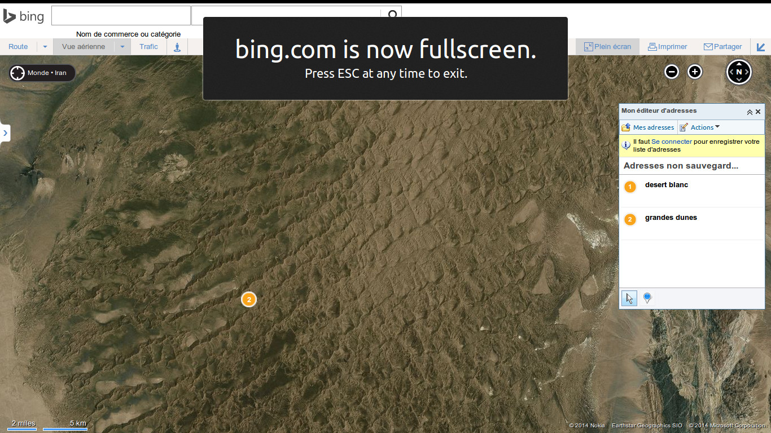Select the pointer arrow tool in editor
The height and width of the screenshot is (433, 771).
[629, 298]
